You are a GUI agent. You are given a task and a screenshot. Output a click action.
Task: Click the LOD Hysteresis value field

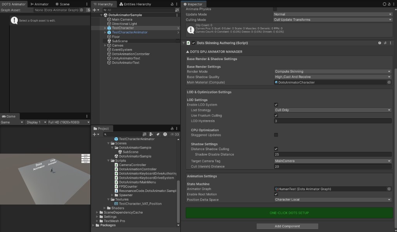(x=333, y=121)
